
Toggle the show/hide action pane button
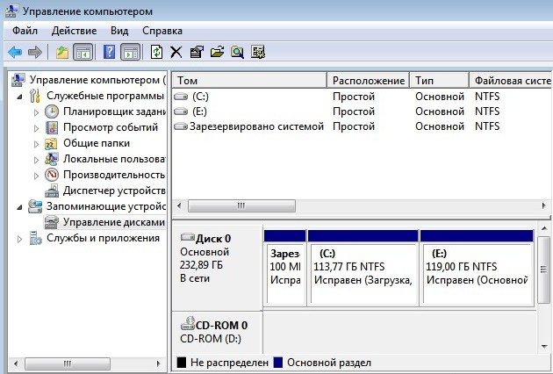coord(130,52)
